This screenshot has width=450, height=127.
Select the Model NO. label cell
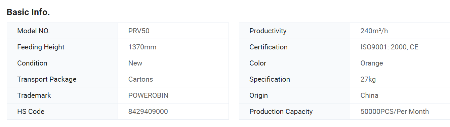point(63,31)
